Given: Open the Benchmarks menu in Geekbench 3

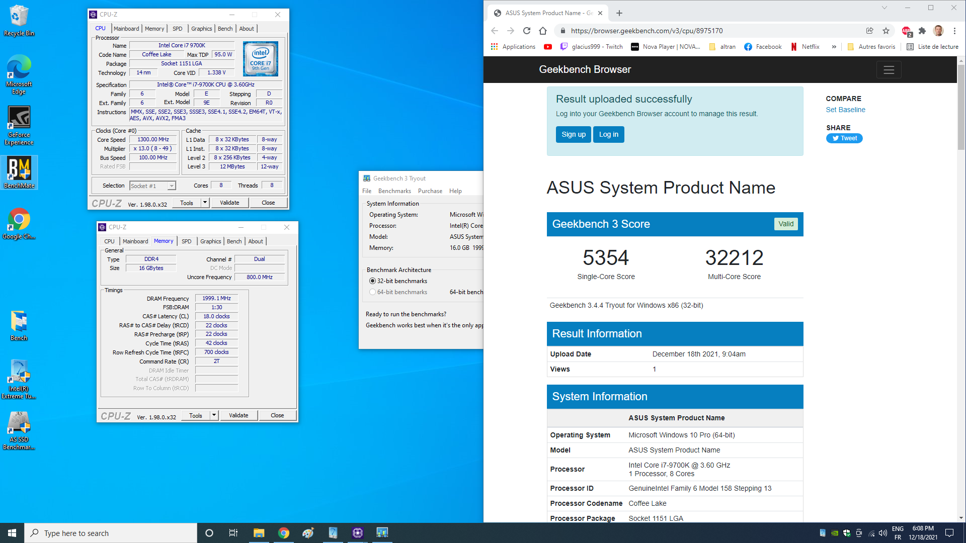Looking at the screenshot, I should 394,191.
